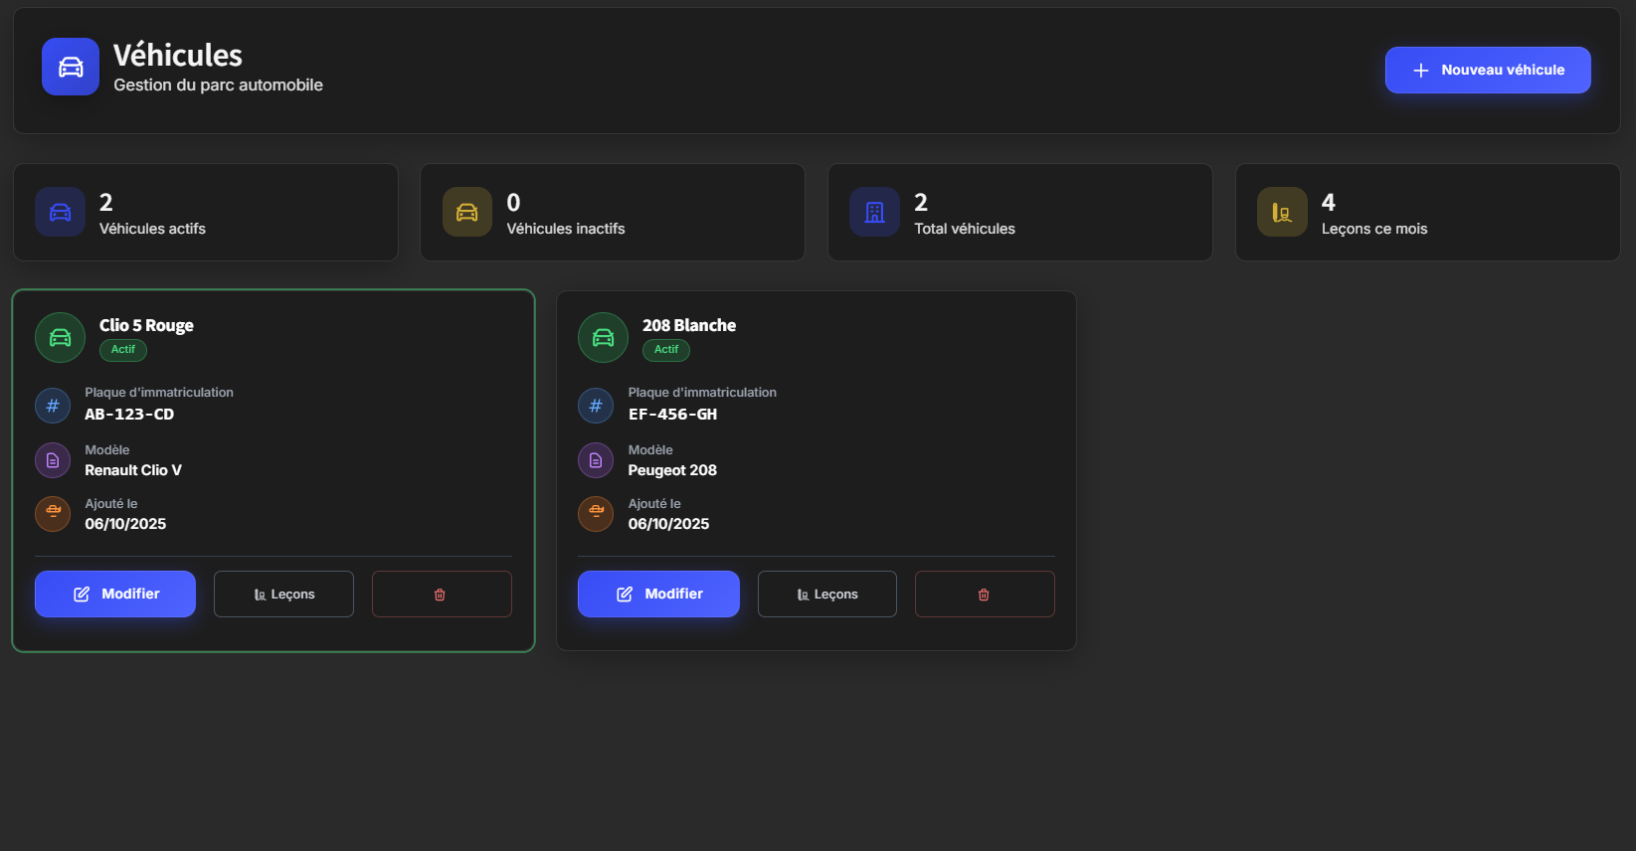The width and height of the screenshot is (1636, 851).
Task: Edit Clio 5 Rouge with Modifier
Action: 115,595
